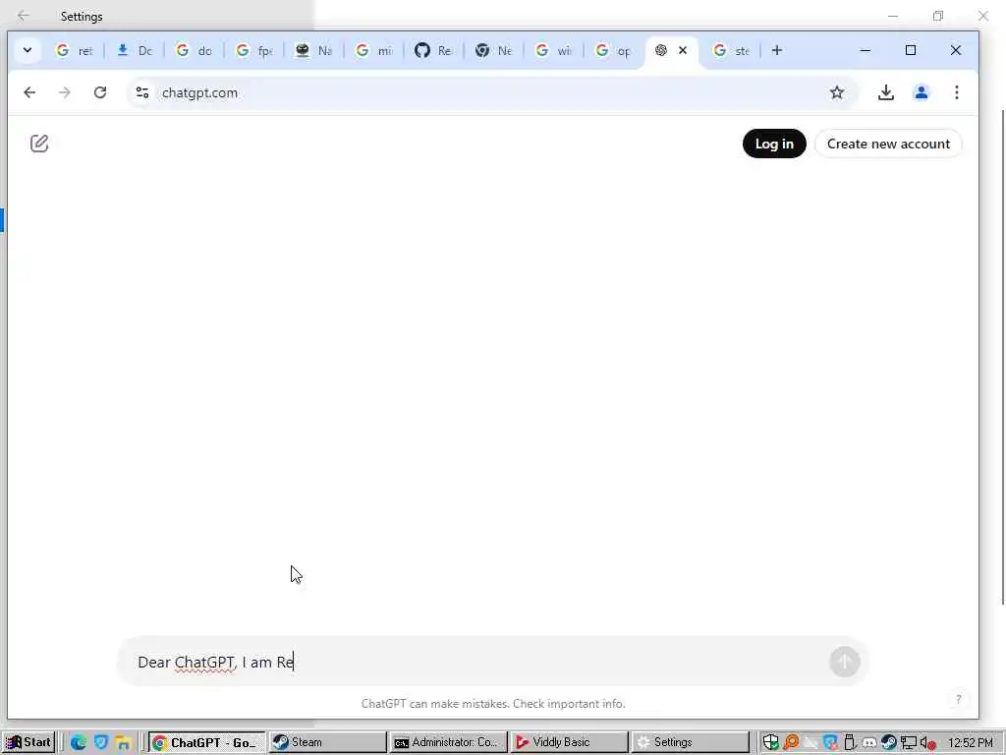Viewport: 1006px width, 755px height.
Task: Click back arrow in Settings window
Action: [x=24, y=16]
